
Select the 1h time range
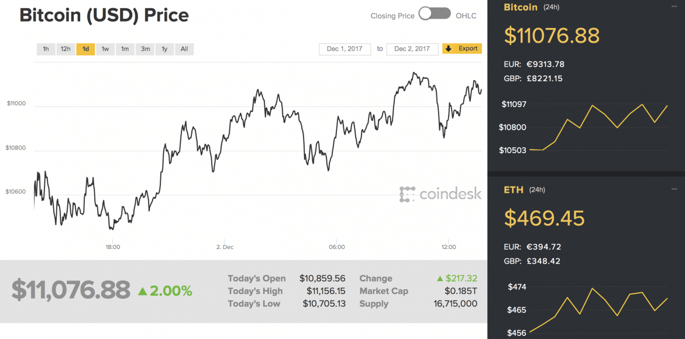[x=46, y=49]
